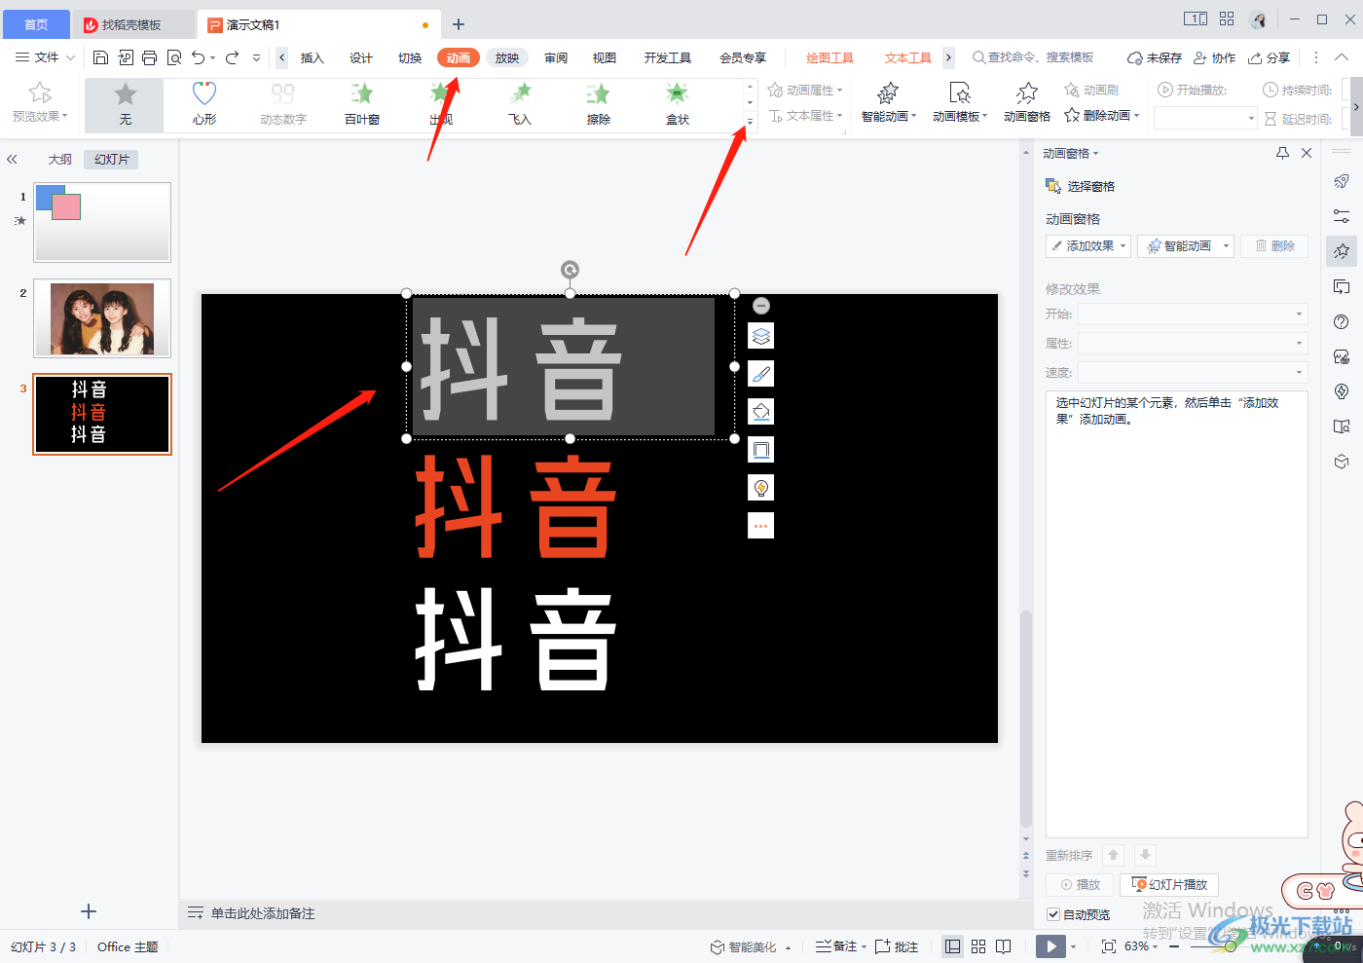The width and height of the screenshot is (1363, 963).
Task: Switch to normal view in status bar
Action: (953, 946)
